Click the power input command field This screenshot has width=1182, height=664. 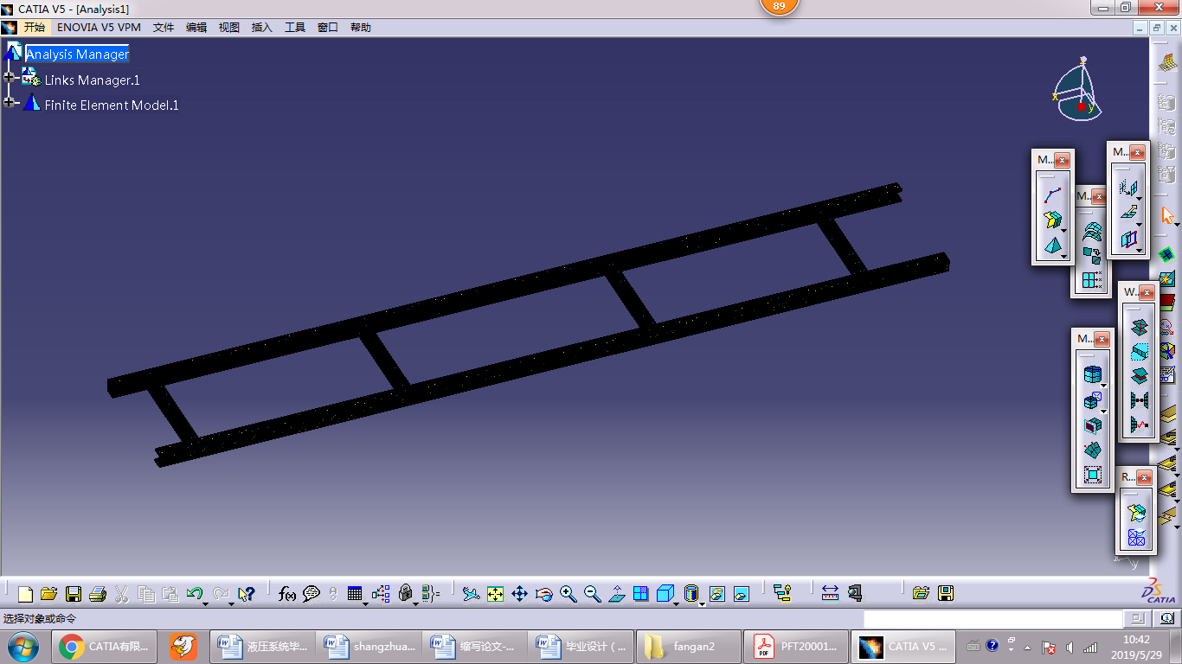click(992, 619)
